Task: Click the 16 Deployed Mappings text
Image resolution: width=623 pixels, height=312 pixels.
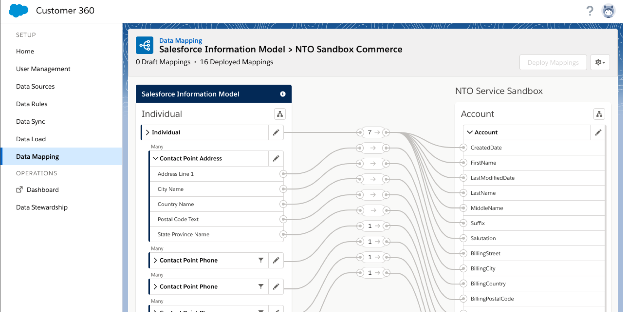Action: click(236, 62)
